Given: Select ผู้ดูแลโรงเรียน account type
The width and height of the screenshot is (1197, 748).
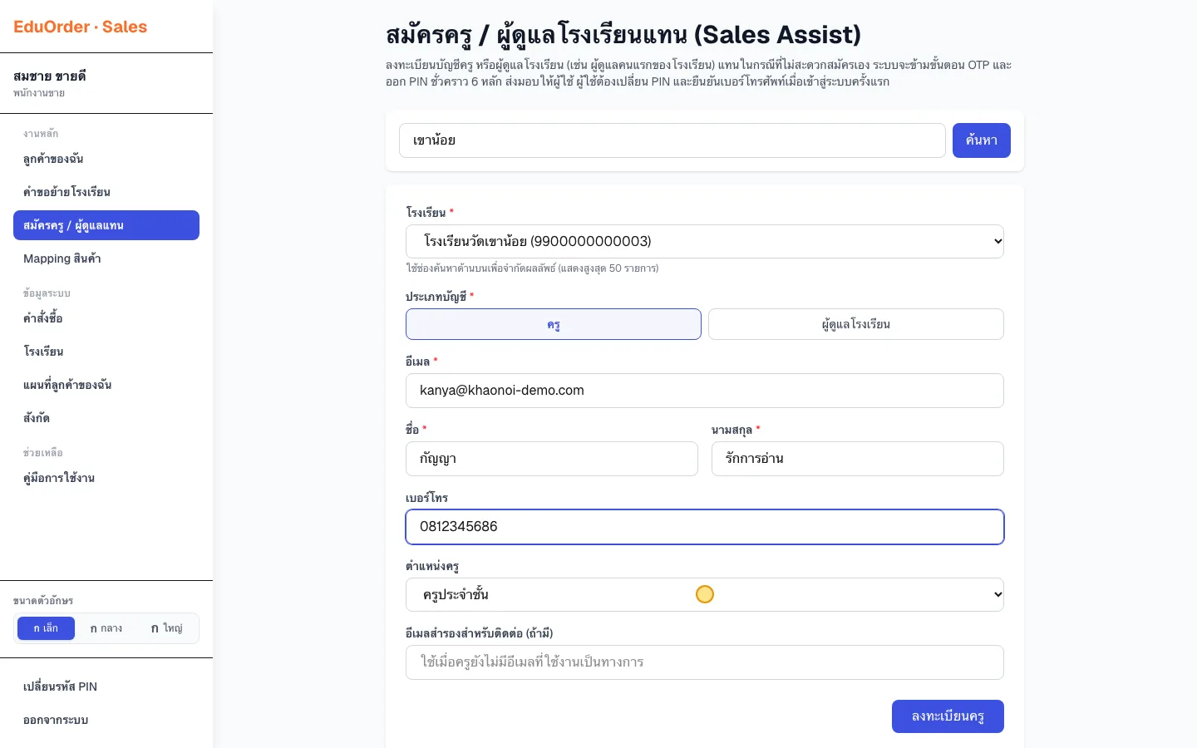Looking at the screenshot, I should (x=856, y=324).
